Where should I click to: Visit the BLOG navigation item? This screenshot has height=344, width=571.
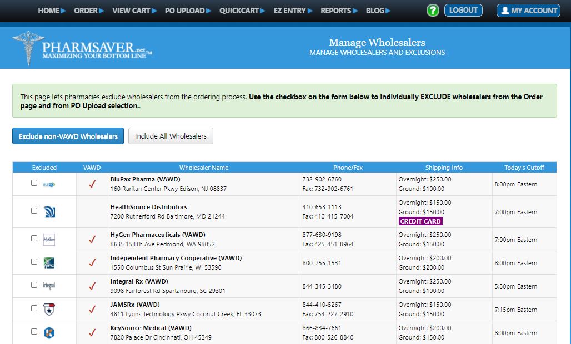[x=378, y=11]
